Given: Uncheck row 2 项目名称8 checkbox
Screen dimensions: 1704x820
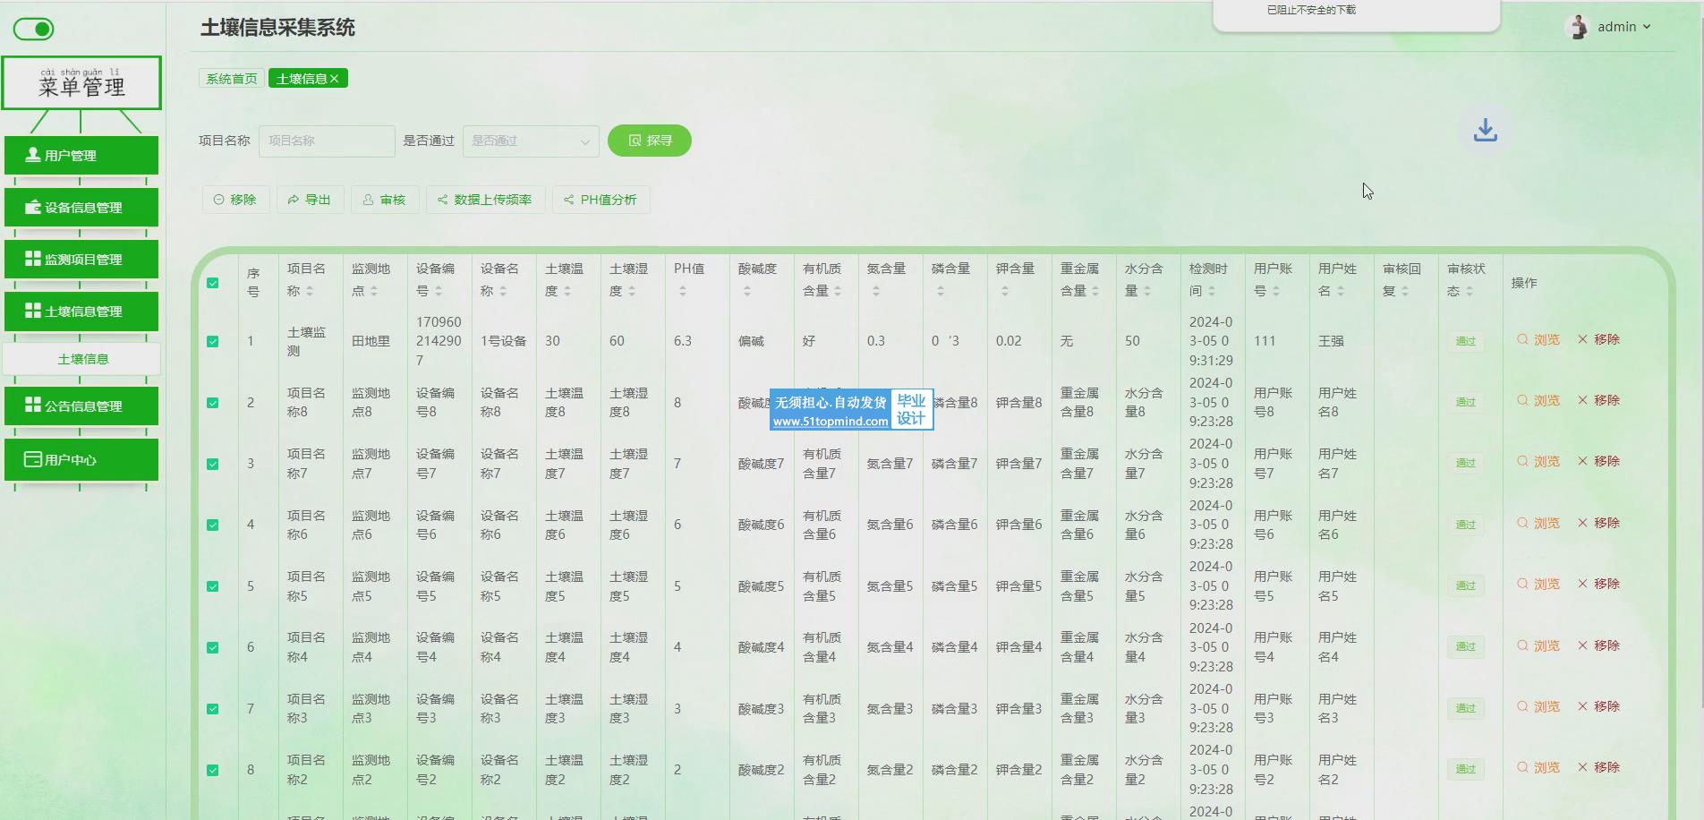Looking at the screenshot, I should pyautogui.click(x=213, y=403).
